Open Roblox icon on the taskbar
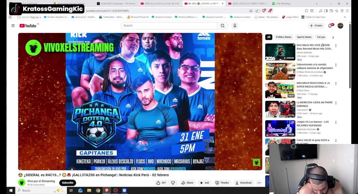The height and width of the screenshot is (194, 358). [124, 190]
